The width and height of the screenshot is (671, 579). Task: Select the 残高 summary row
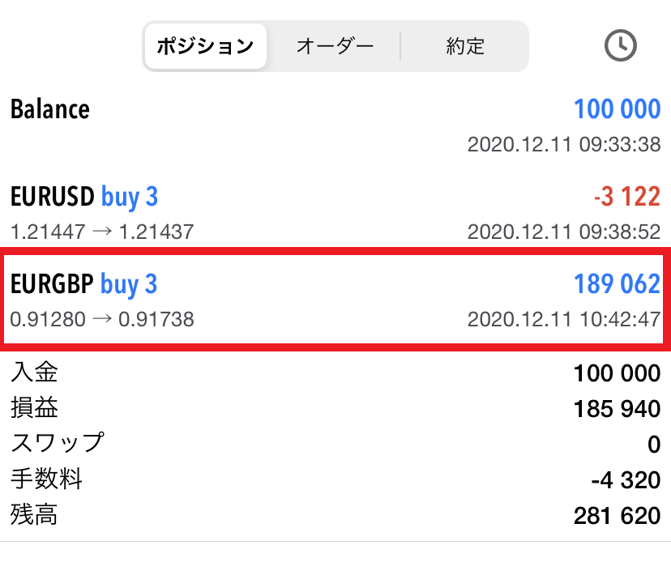(335, 515)
